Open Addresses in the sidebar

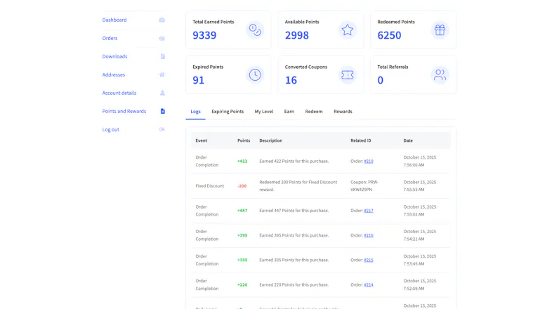(114, 75)
